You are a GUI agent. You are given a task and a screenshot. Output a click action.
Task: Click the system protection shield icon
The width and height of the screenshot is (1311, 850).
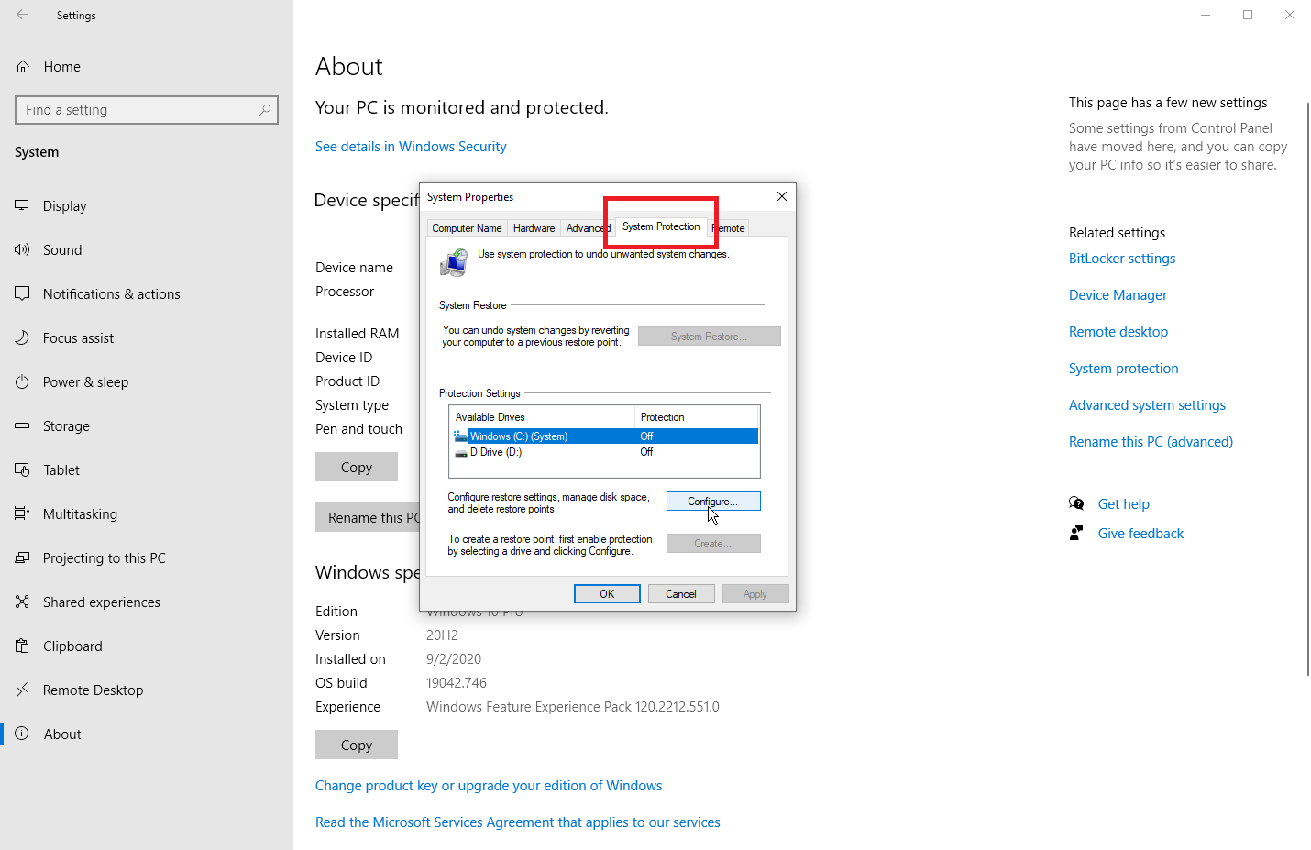pos(454,263)
